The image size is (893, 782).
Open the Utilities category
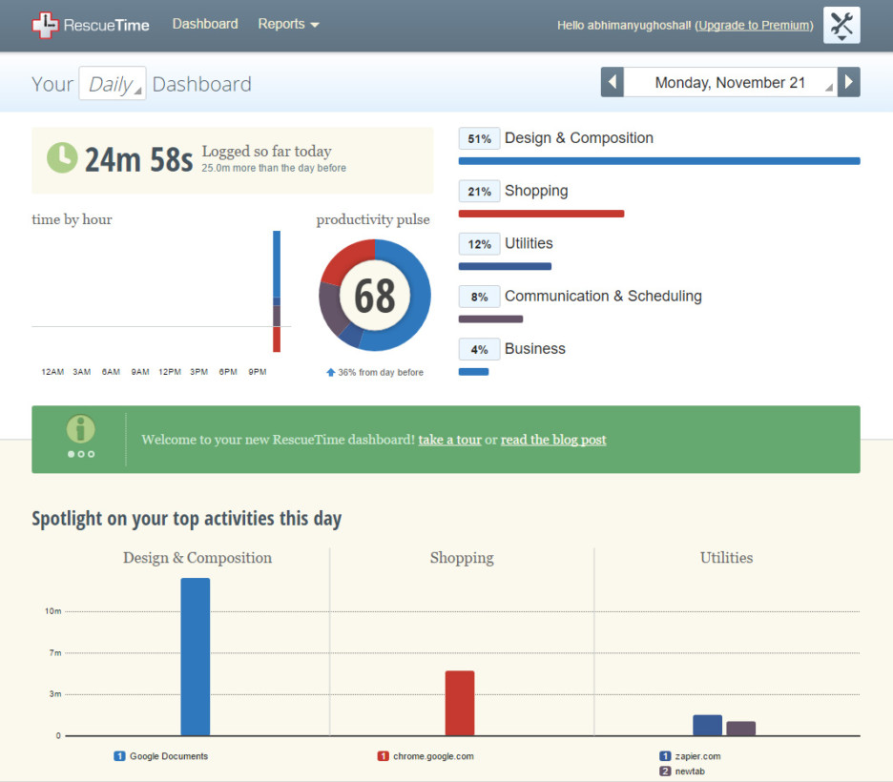click(529, 243)
